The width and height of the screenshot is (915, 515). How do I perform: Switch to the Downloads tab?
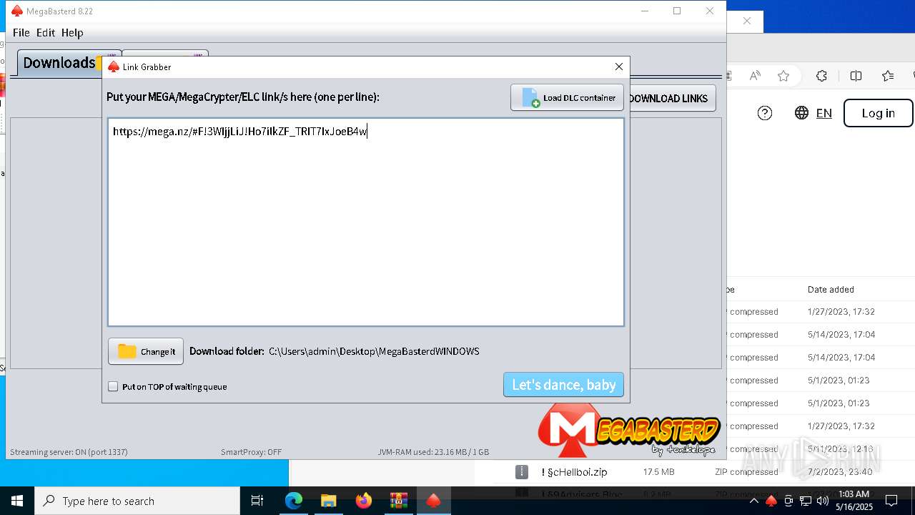click(59, 63)
